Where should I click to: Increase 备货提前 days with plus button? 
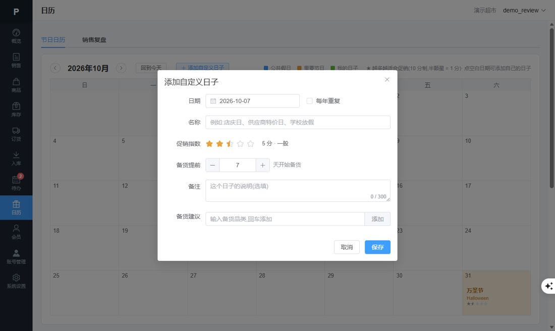point(263,165)
